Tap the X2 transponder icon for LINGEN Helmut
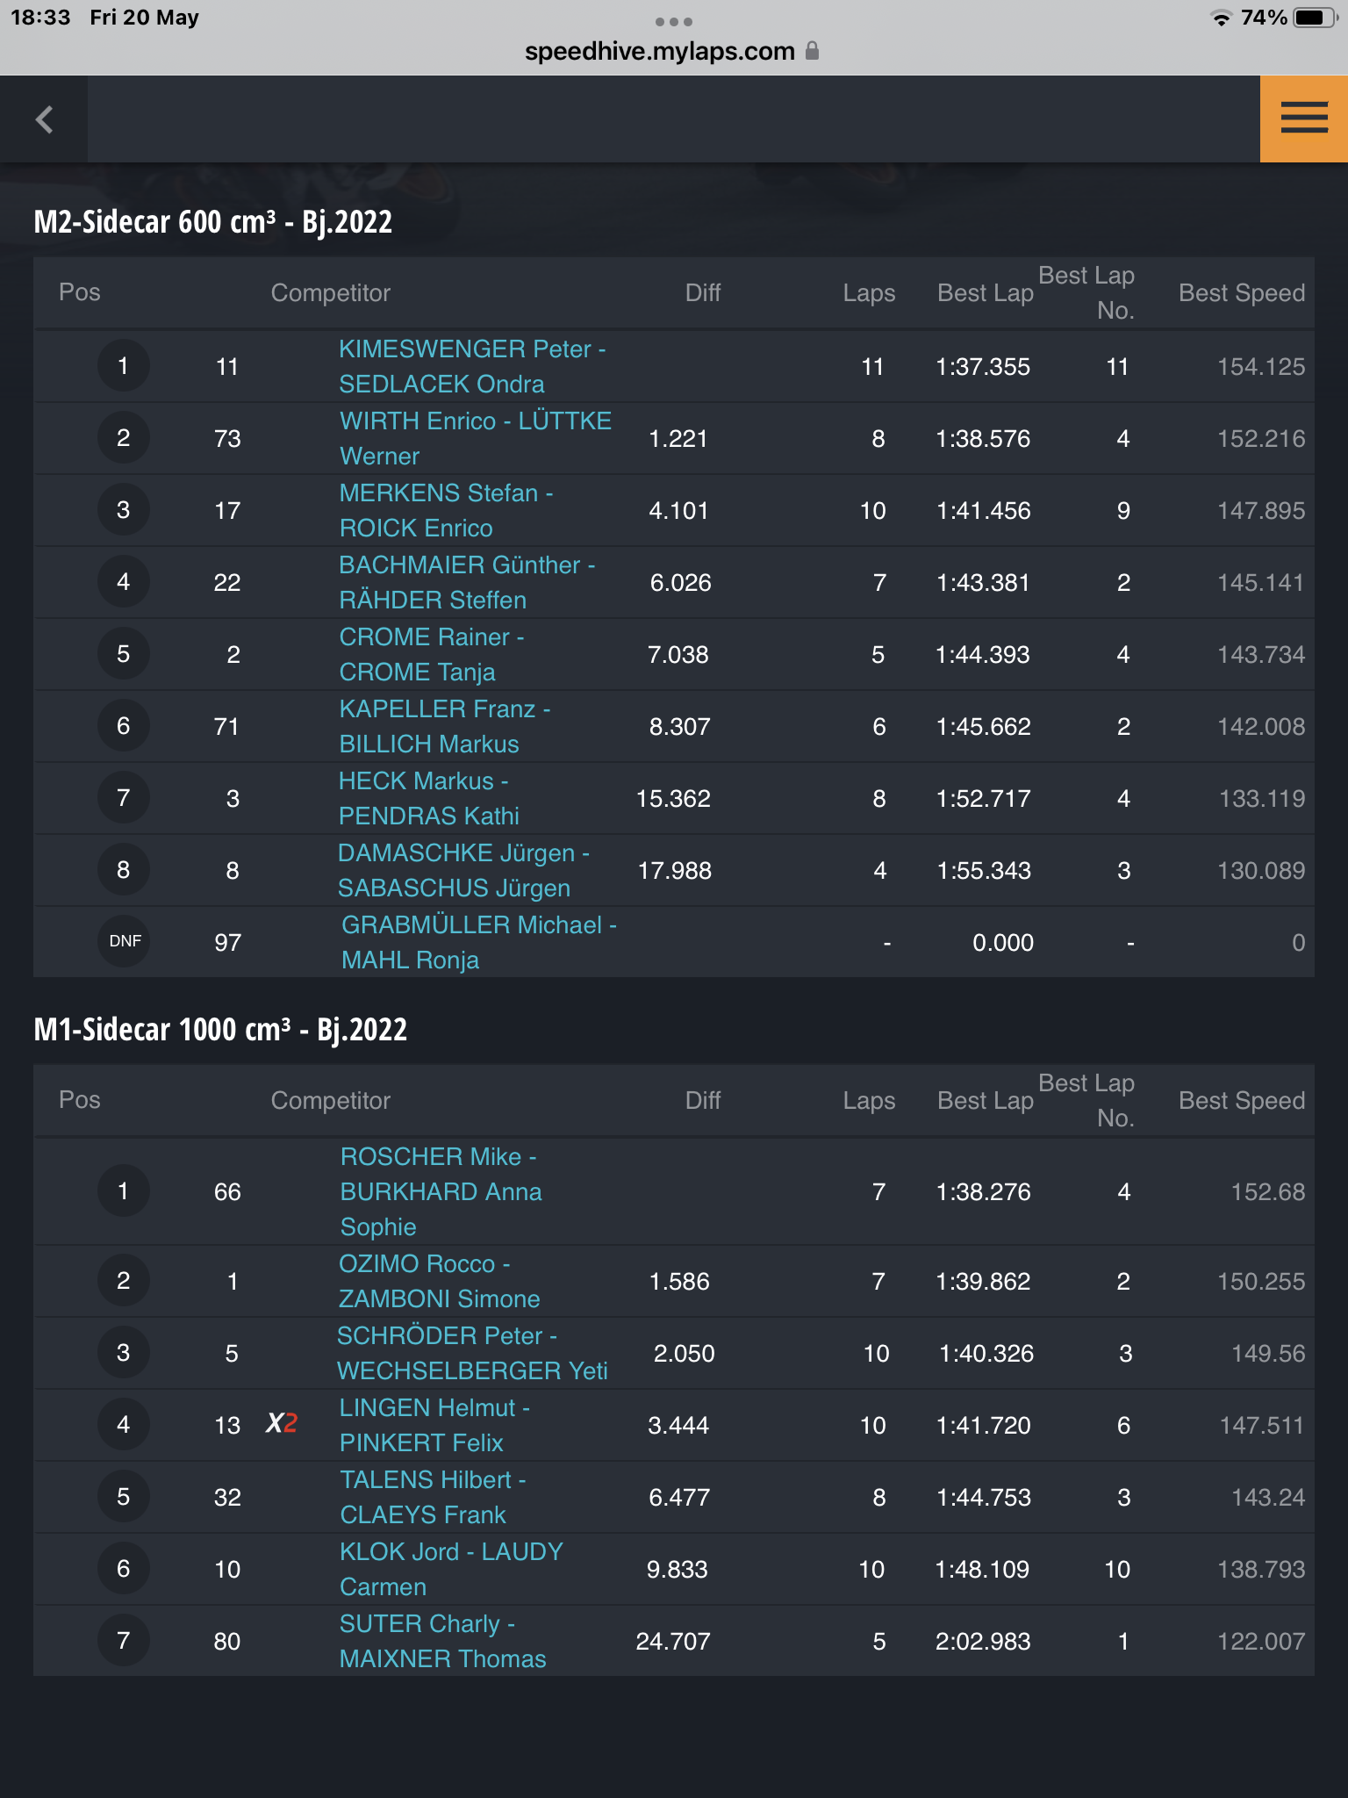Viewport: 1348px width, 1798px height. point(282,1423)
